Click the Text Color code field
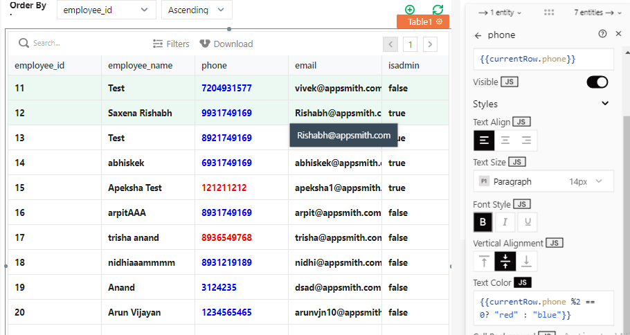This screenshot has width=630, height=335. 543,308
